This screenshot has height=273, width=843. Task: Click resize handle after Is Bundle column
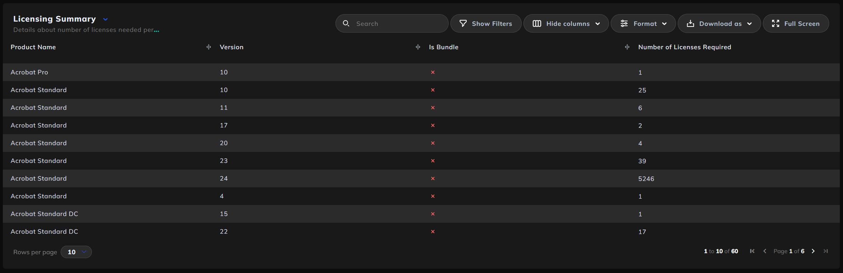tap(627, 47)
